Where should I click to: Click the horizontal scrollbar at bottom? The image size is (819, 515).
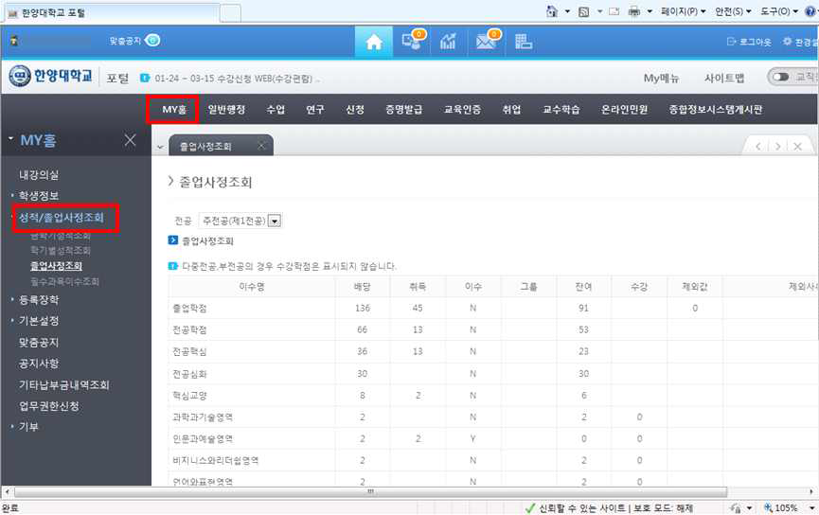369,492
